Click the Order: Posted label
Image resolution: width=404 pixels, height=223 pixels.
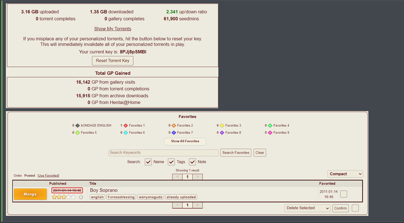tap(24, 176)
